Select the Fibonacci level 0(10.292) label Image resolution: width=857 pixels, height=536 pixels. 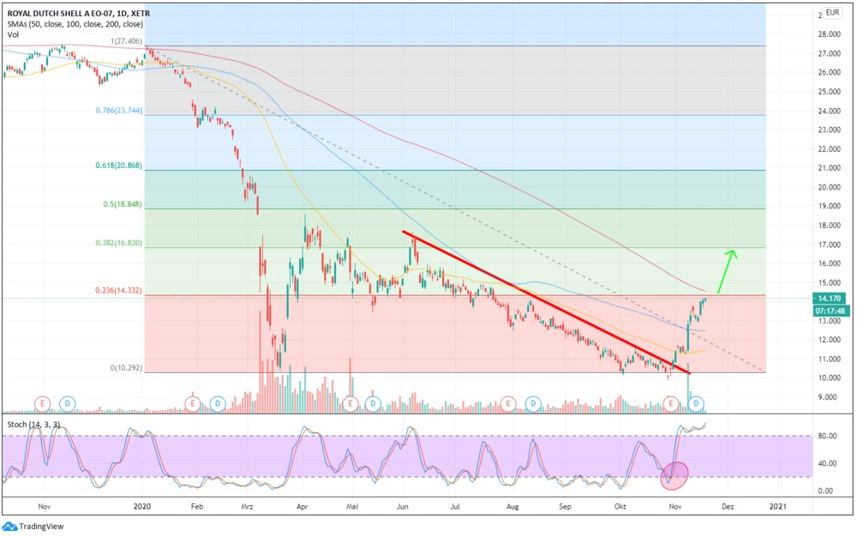pos(126,368)
